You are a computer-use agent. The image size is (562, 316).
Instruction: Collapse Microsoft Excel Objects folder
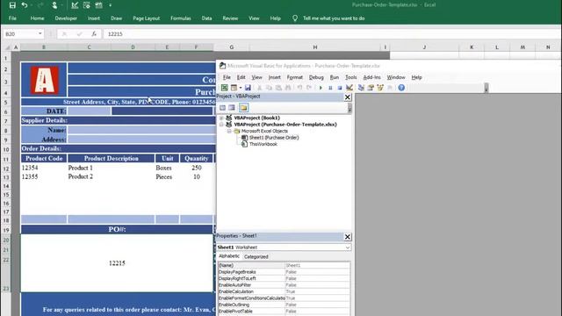[229, 131]
